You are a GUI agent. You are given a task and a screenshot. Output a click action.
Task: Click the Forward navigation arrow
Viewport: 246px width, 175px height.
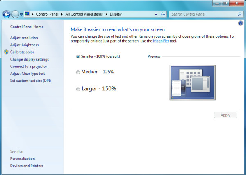(x=15, y=14)
